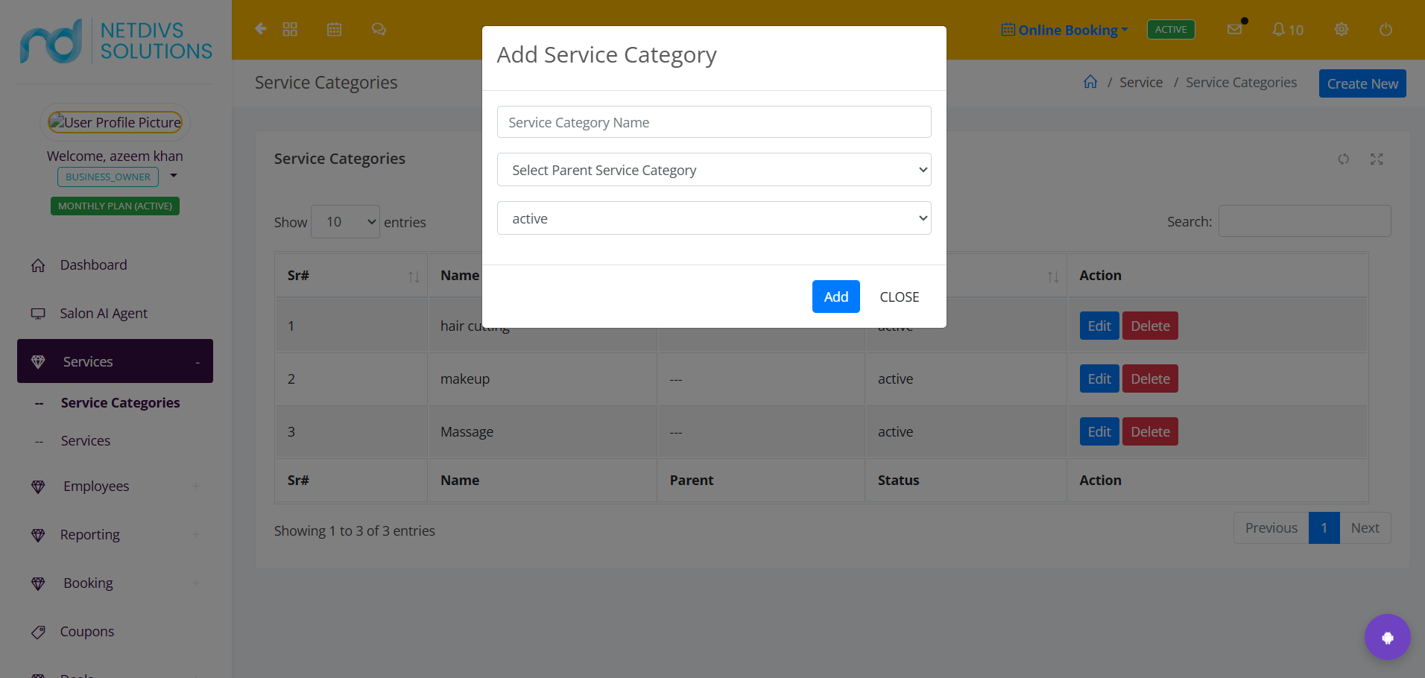Open the purple chat widget button

tap(1387, 637)
